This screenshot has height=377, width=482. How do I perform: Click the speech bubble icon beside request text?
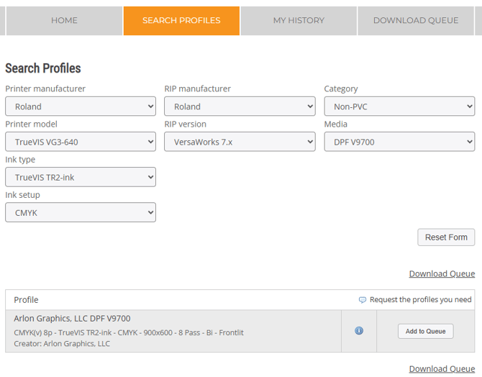[363, 300]
